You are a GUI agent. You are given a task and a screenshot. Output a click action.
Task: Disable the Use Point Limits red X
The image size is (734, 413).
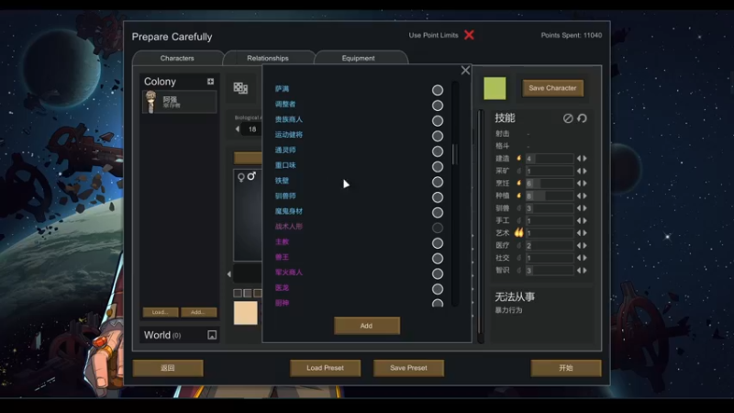coord(469,35)
